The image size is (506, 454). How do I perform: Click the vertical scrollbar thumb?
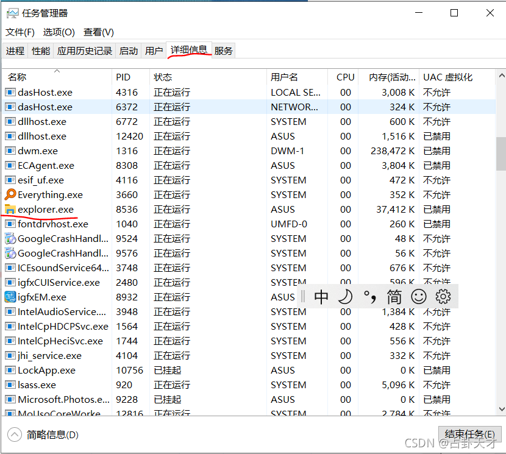(501, 154)
